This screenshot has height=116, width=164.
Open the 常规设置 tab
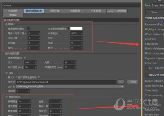[13, 11]
